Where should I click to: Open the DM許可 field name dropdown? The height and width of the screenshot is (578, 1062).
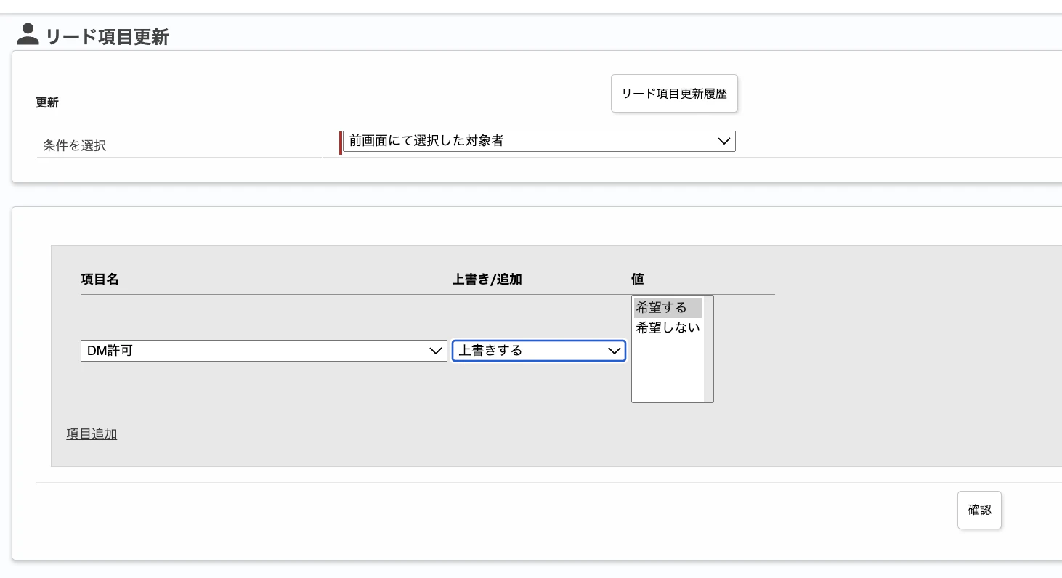coord(264,351)
